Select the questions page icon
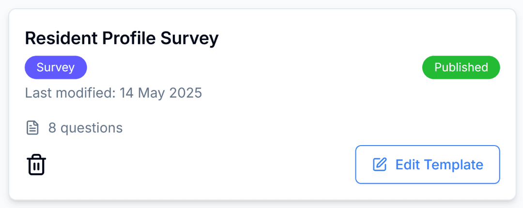This screenshot has height=208, width=523. (x=32, y=128)
